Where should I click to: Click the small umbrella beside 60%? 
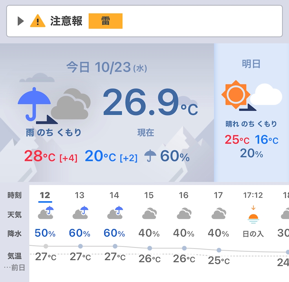point(150,156)
